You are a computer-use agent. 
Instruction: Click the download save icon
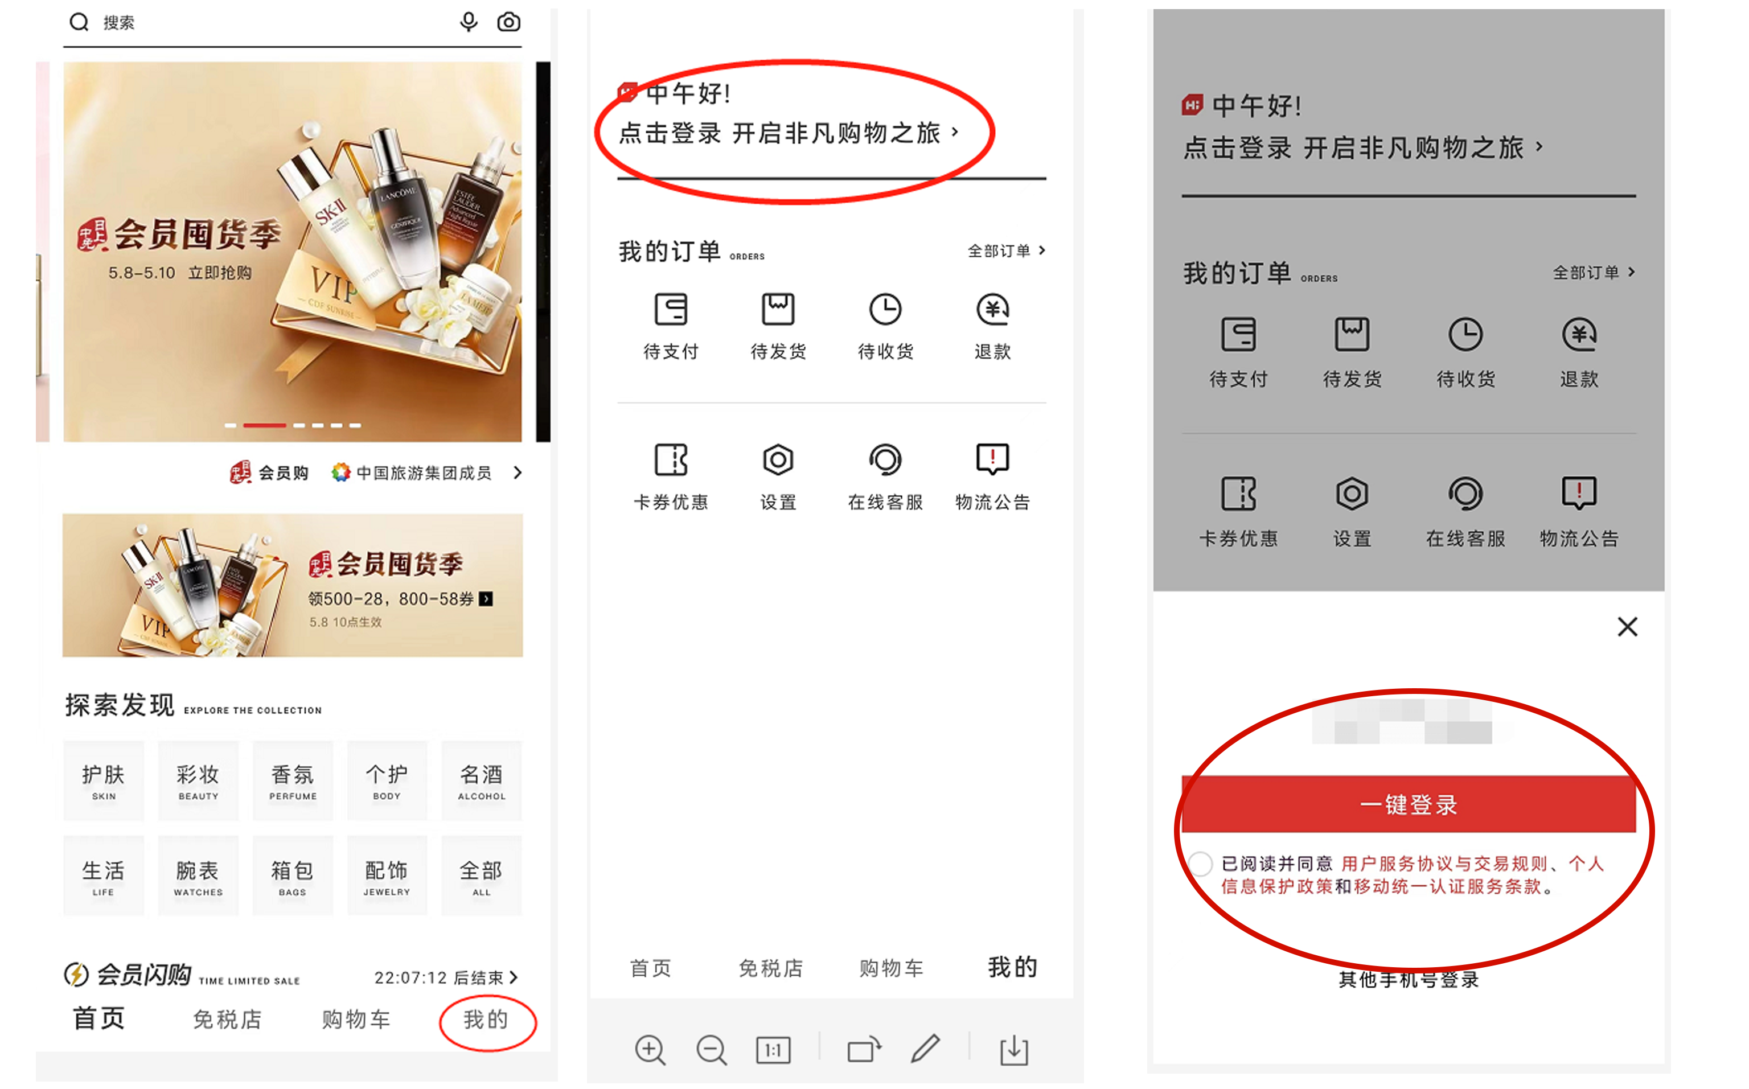pos(1014,1050)
